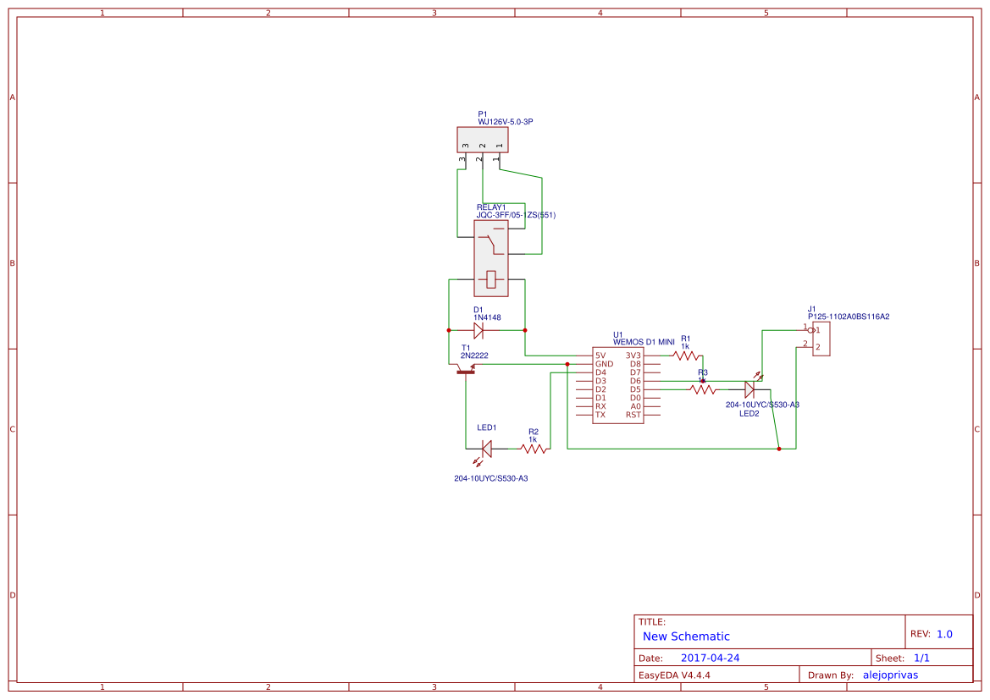Viewport: 990px width, 700px height.
Task: Click the date field 2017-04-24
Action: [710, 658]
